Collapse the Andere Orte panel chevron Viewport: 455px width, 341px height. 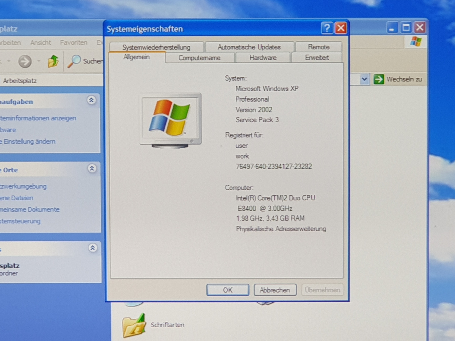[92, 169]
